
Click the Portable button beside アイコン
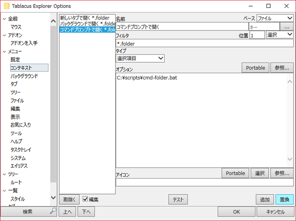(x=235, y=173)
